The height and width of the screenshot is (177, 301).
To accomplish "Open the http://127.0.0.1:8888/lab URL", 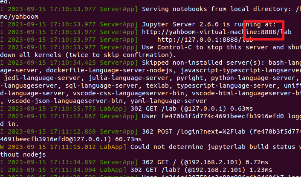I will pyautogui.click(x=205, y=40).
